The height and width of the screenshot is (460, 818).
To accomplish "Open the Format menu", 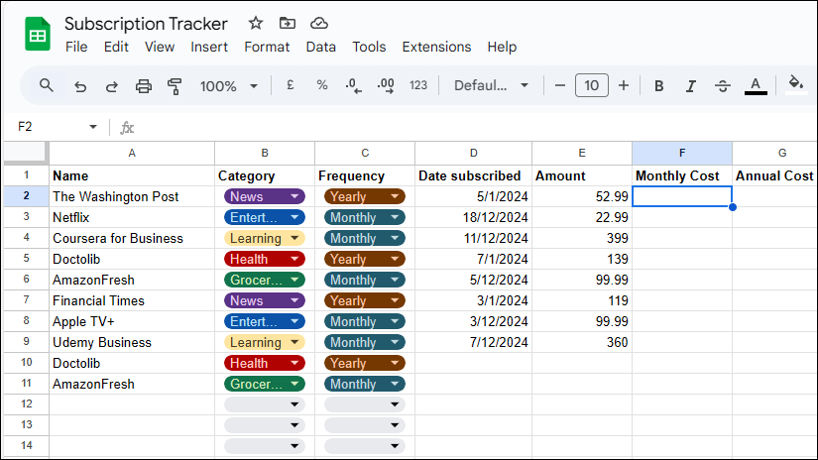I will point(267,47).
